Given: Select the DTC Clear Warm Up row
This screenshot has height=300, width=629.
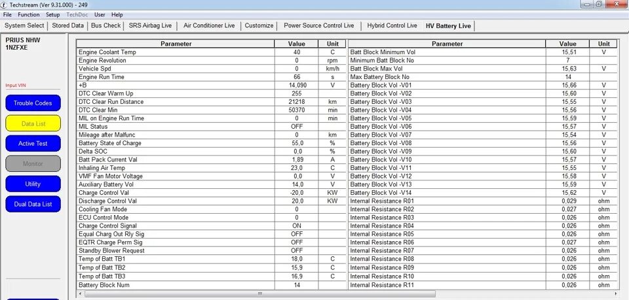Looking at the screenshot, I should coord(212,93).
